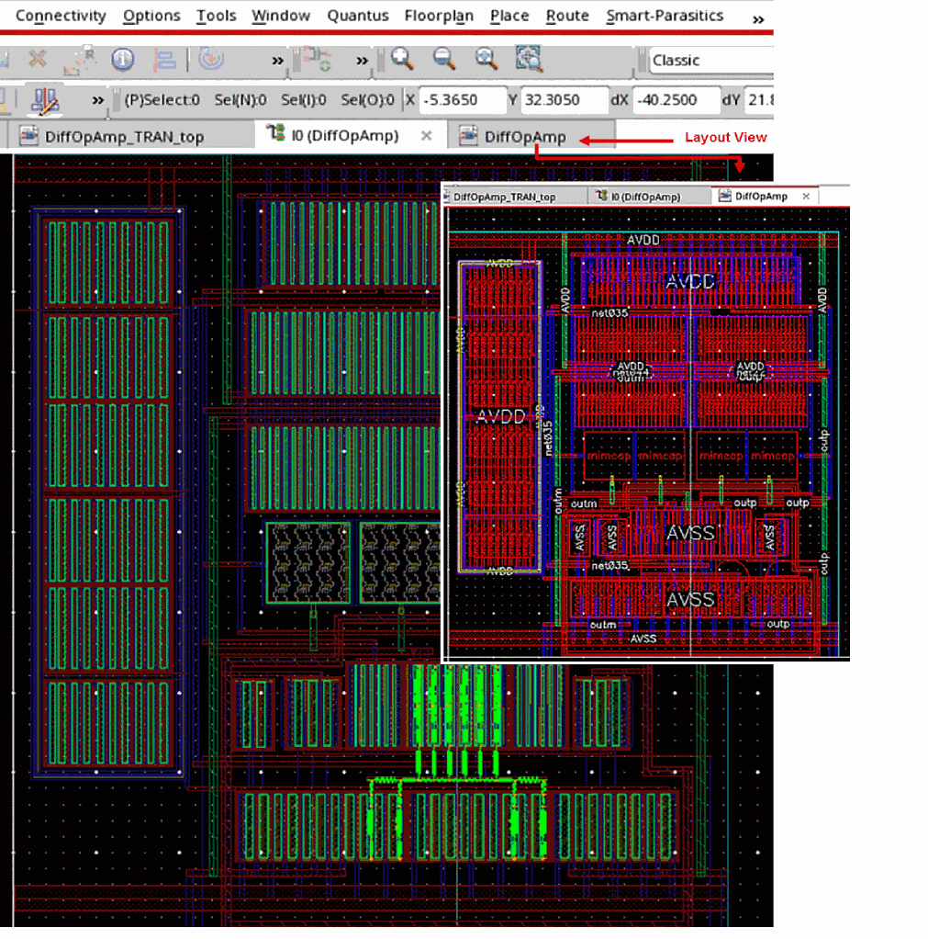This screenshot has width=928, height=939.
Task: Open the Smart-Parasitics menu
Action: click(x=665, y=16)
